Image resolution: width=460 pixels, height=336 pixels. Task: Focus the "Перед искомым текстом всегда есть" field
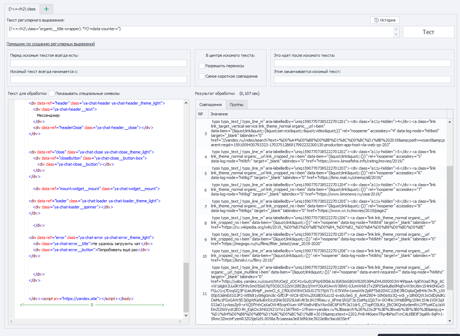click(x=99, y=63)
